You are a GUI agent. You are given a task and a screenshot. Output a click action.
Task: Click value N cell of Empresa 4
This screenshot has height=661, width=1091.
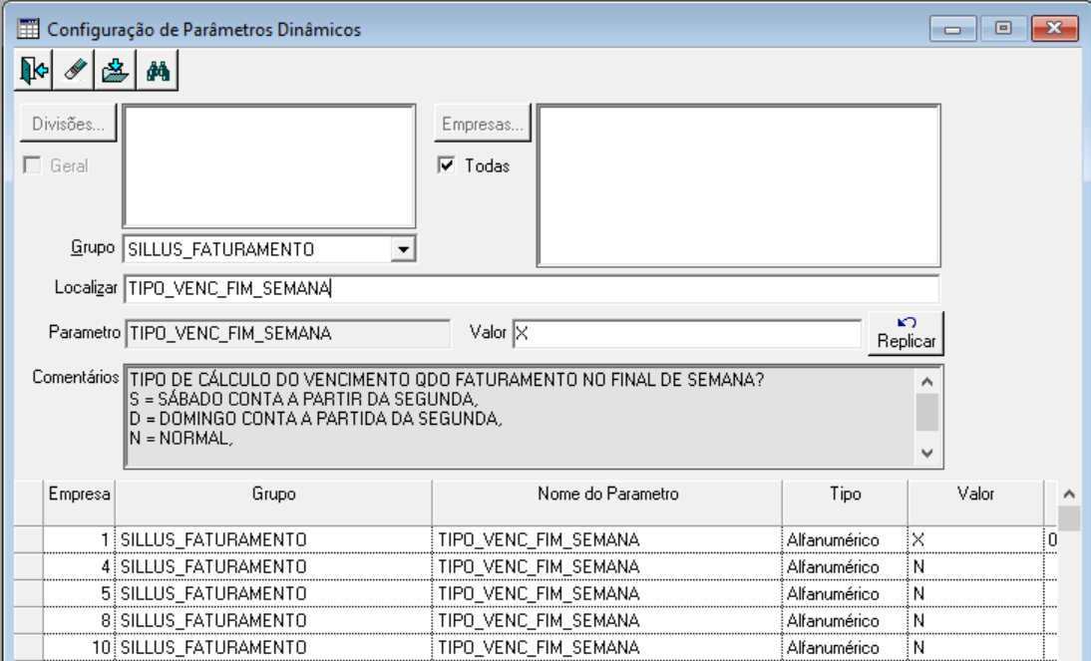click(975, 567)
